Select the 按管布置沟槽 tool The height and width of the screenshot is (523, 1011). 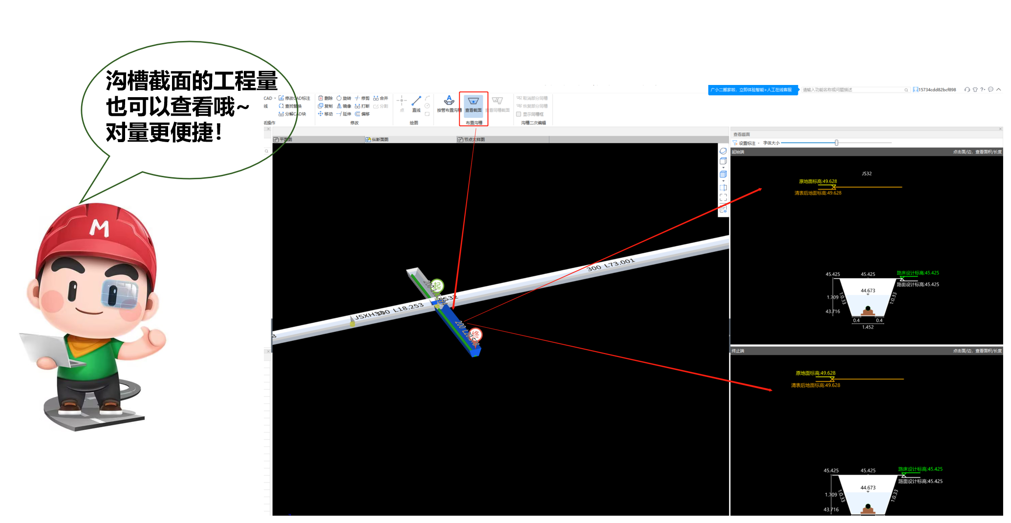(449, 104)
